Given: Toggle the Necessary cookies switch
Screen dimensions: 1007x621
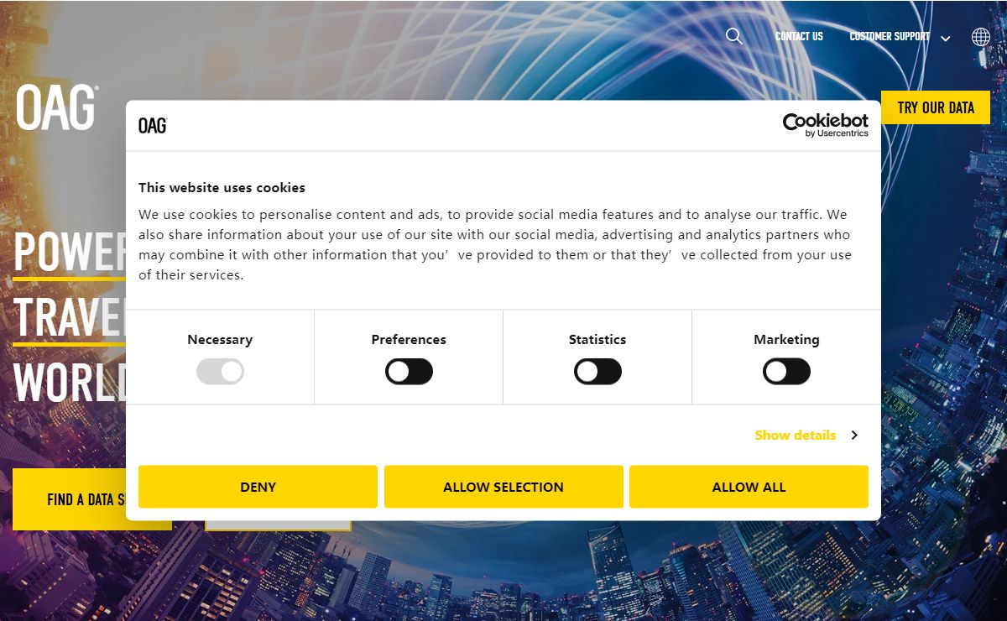Looking at the screenshot, I should pos(220,371).
